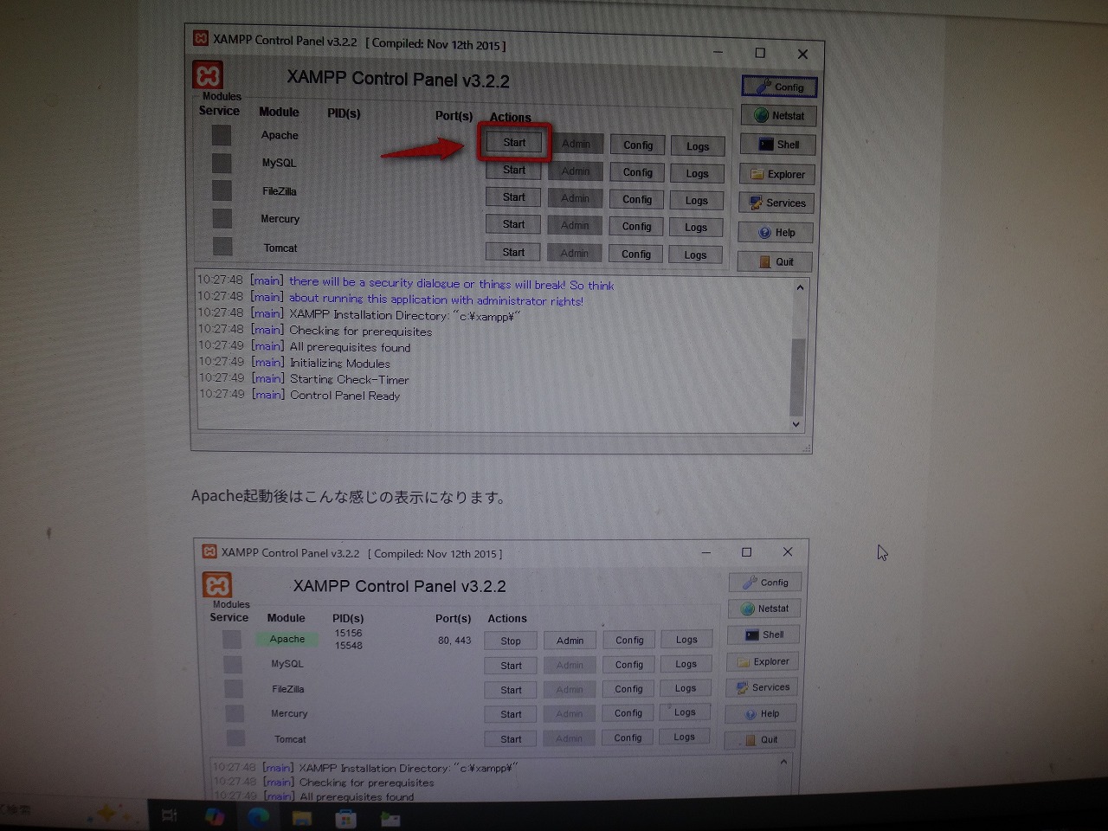The height and width of the screenshot is (831, 1108).
Task: Toggle MySQL service checkbox in lower panel
Action: click(x=232, y=664)
